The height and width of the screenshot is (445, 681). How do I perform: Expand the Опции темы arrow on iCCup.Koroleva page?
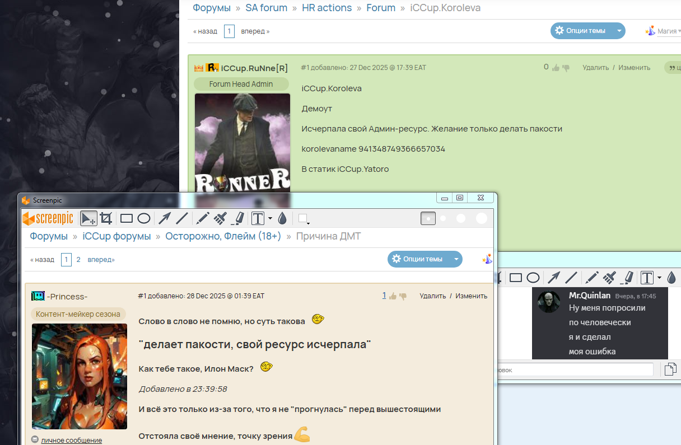619,31
